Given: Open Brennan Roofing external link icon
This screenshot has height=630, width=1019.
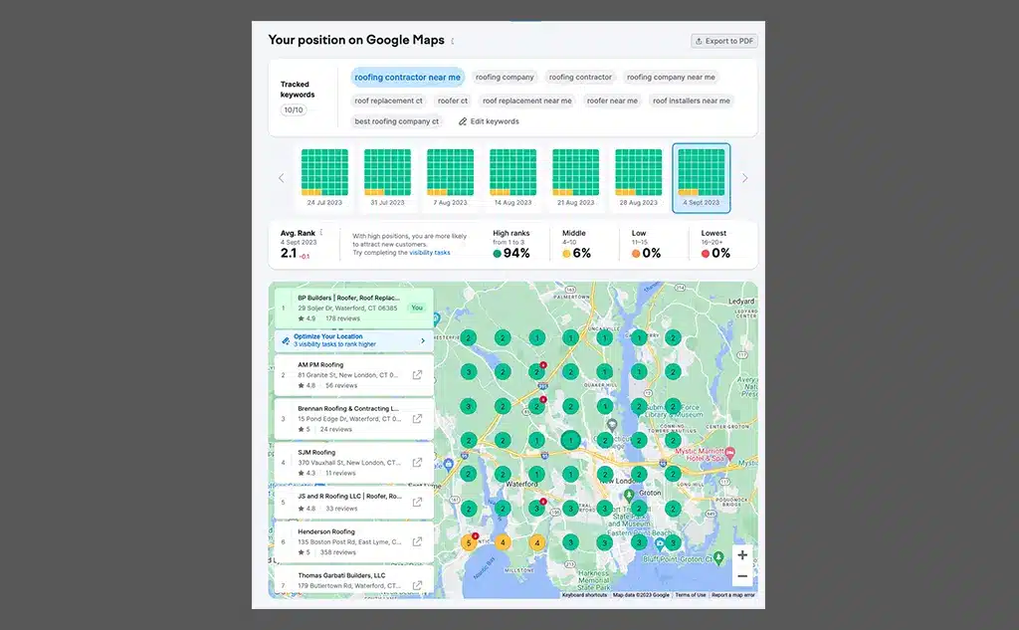Looking at the screenshot, I should pyautogui.click(x=417, y=419).
